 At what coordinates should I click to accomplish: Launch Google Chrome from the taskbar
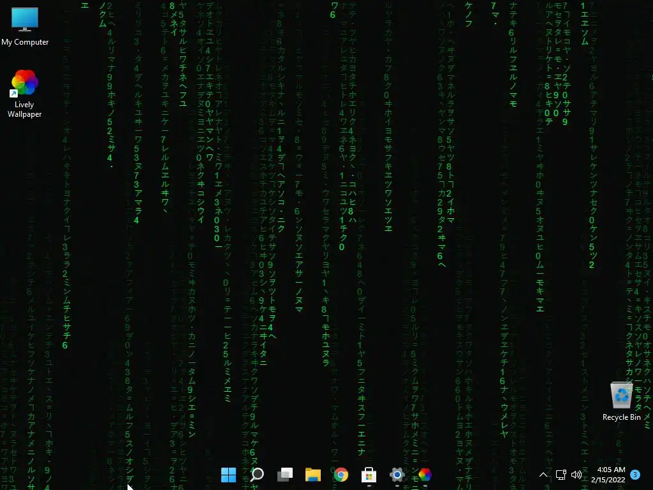coord(341,475)
